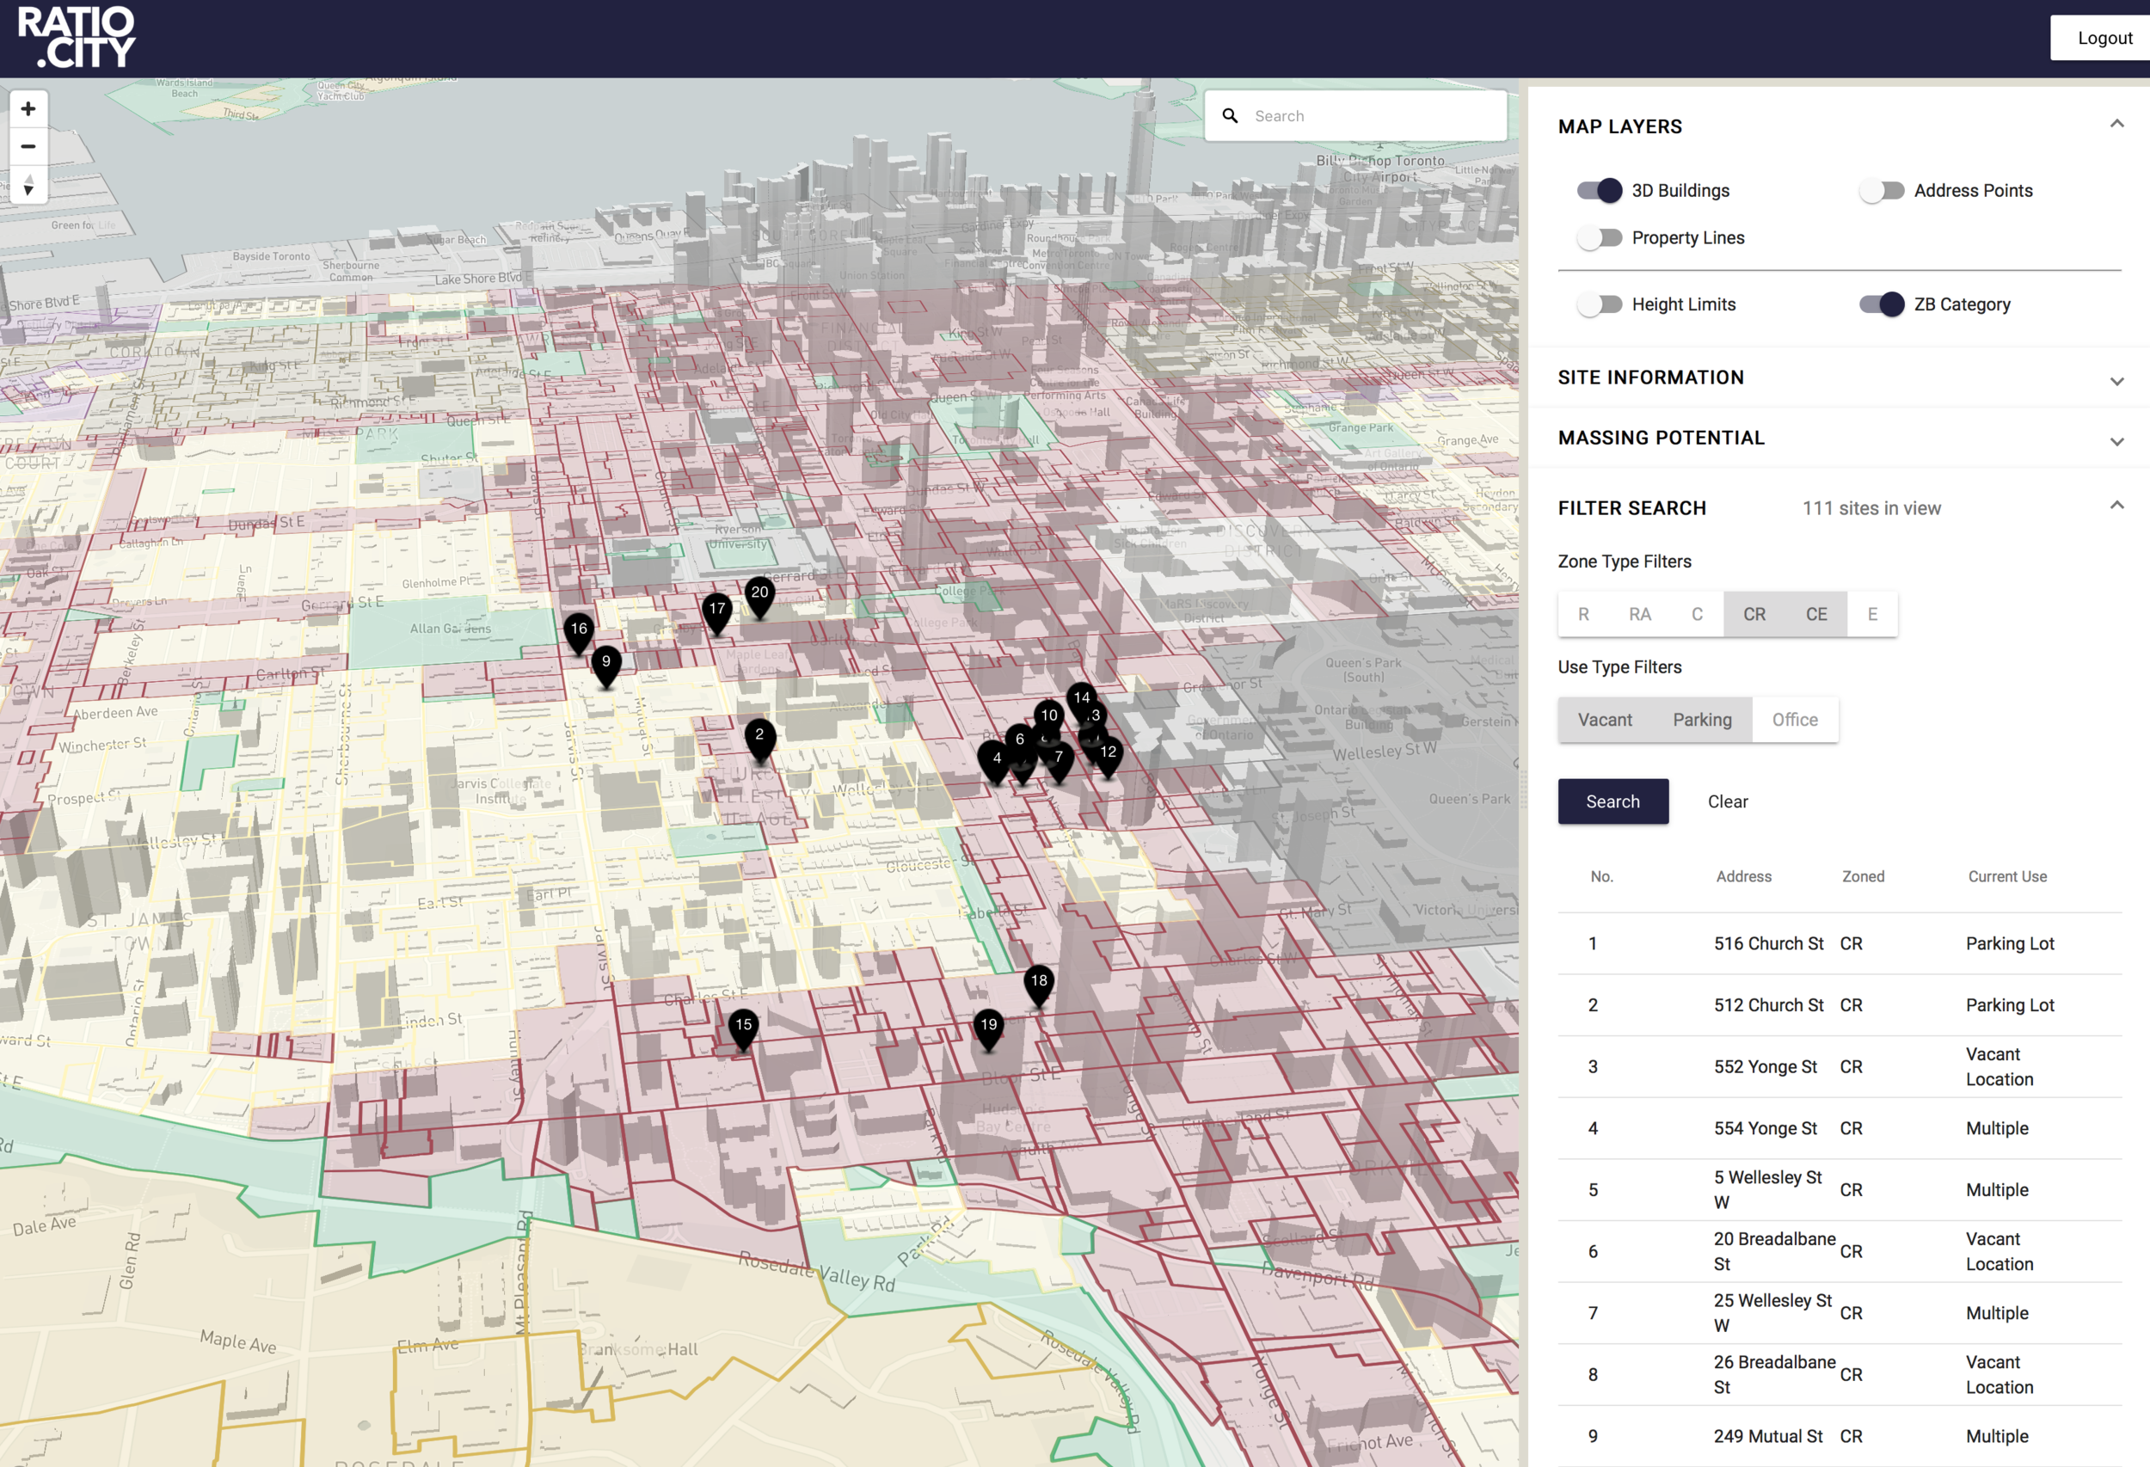
Task: Collapse the Map Layers section
Action: tap(2116, 124)
